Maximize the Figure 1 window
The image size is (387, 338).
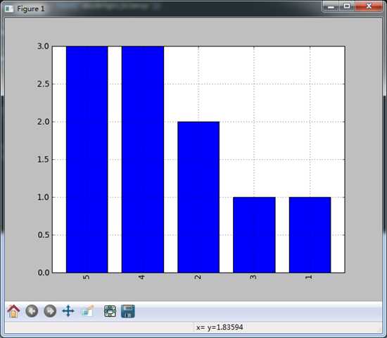click(347, 6)
